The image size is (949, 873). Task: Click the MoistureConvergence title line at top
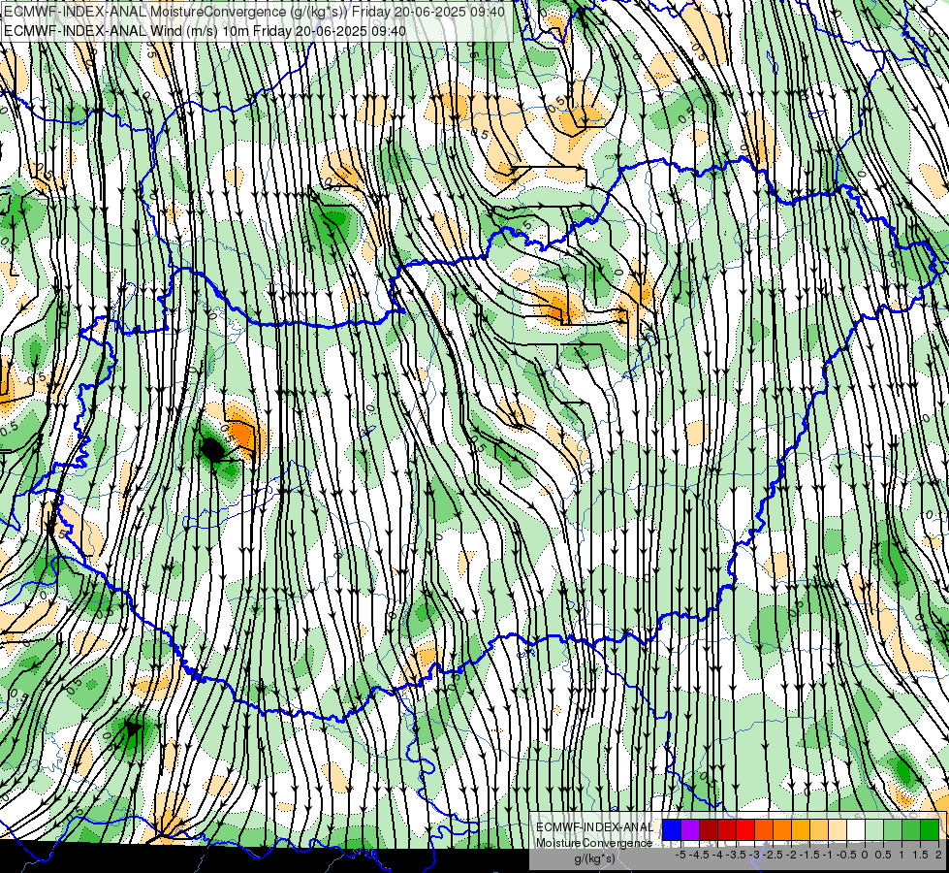[x=255, y=12]
